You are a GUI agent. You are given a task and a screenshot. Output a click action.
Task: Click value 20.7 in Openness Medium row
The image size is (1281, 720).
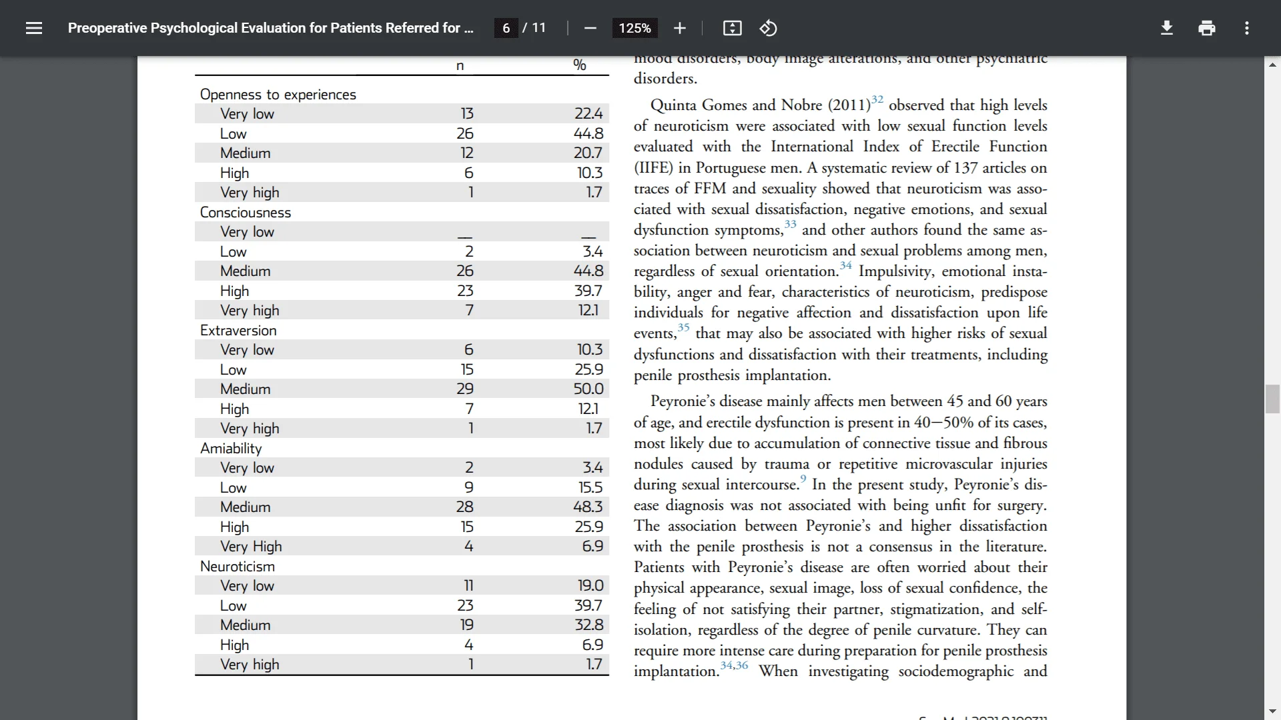point(588,153)
